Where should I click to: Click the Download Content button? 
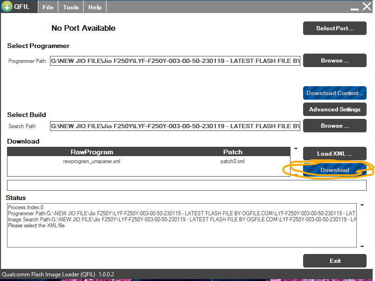tap(334, 93)
